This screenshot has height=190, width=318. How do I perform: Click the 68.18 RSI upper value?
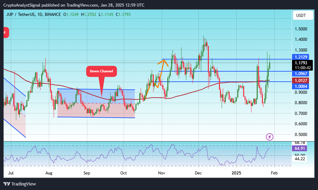[300, 143]
